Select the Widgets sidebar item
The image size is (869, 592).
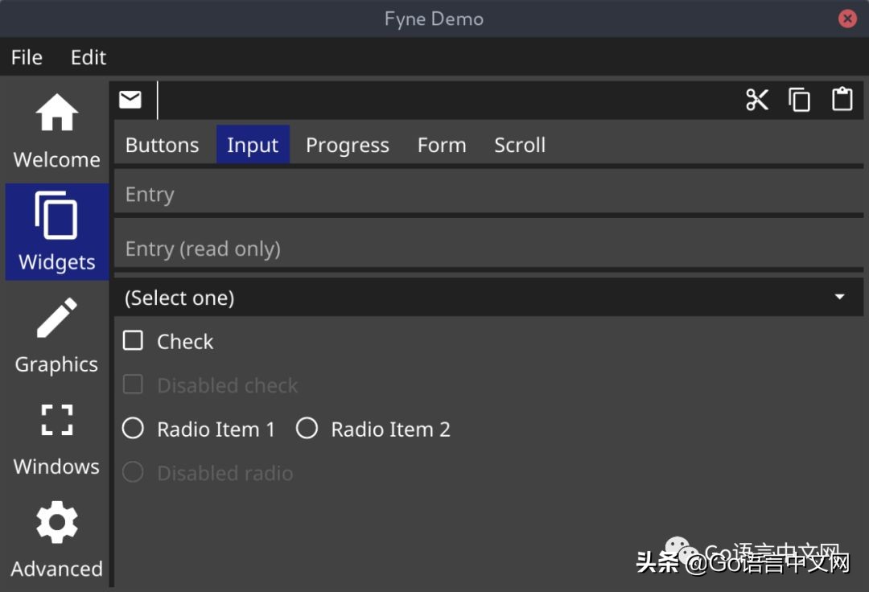click(x=56, y=232)
